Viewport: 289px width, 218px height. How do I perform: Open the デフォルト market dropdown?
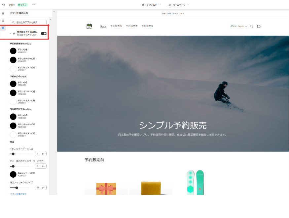[x=151, y=5]
